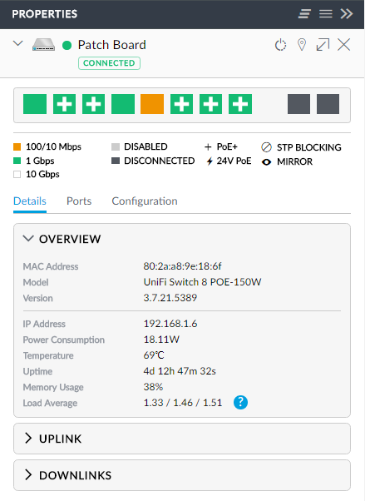
Task: Click the white 10 Gbps legend swatch
Action: (17, 174)
